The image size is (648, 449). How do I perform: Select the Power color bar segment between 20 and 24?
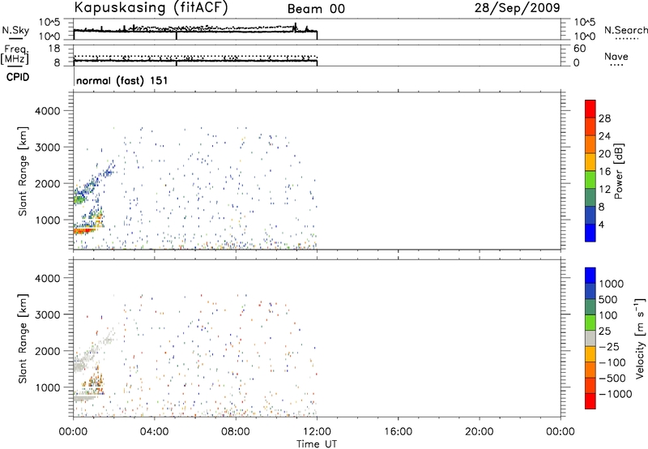pyautogui.click(x=590, y=144)
